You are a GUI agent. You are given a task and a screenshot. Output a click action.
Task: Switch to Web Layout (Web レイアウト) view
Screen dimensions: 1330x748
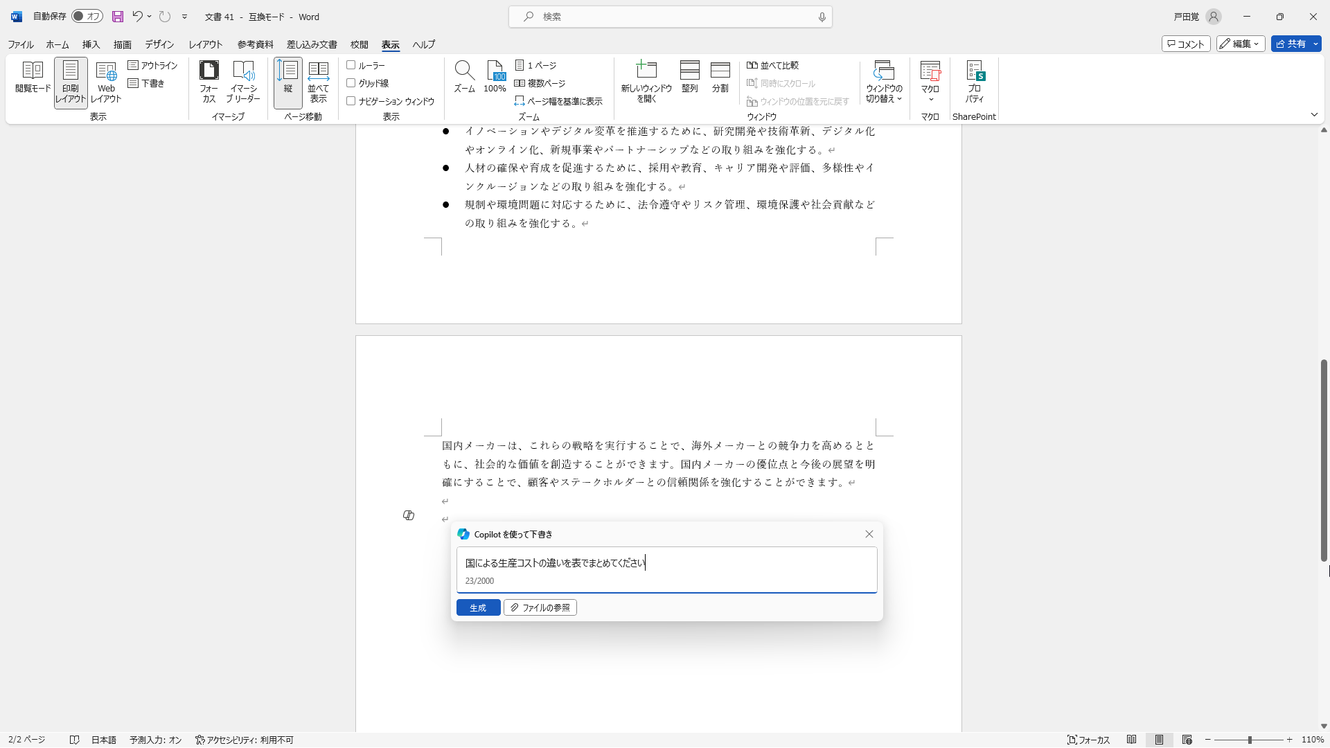[106, 82]
